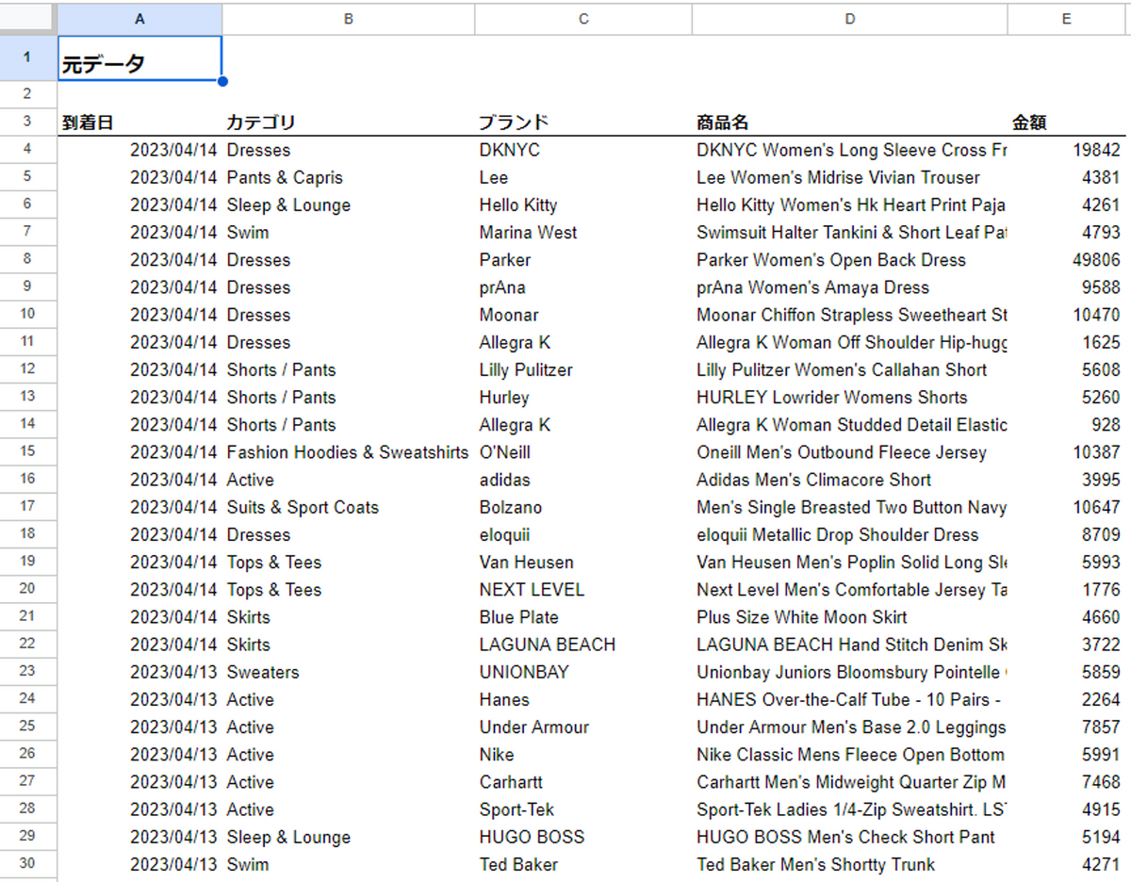Select brand cell Lilly Pulitzer
The width and height of the screenshot is (1131, 882).
(x=583, y=369)
